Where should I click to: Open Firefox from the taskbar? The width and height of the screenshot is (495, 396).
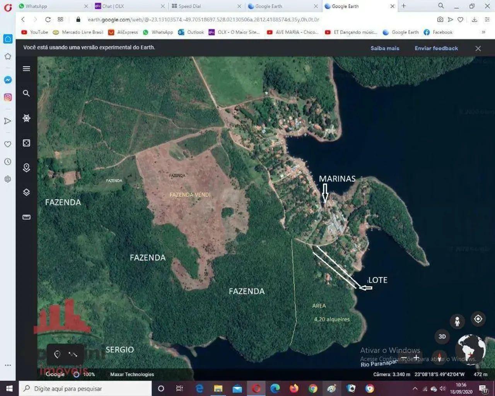(x=294, y=388)
